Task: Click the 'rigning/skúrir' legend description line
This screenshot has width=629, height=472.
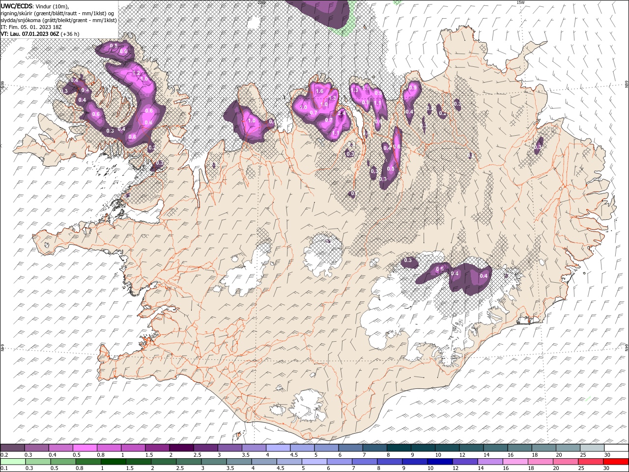Action: [57, 13]
